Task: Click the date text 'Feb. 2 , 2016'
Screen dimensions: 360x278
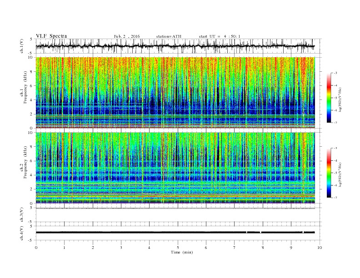Action: [x=127, y=36]
